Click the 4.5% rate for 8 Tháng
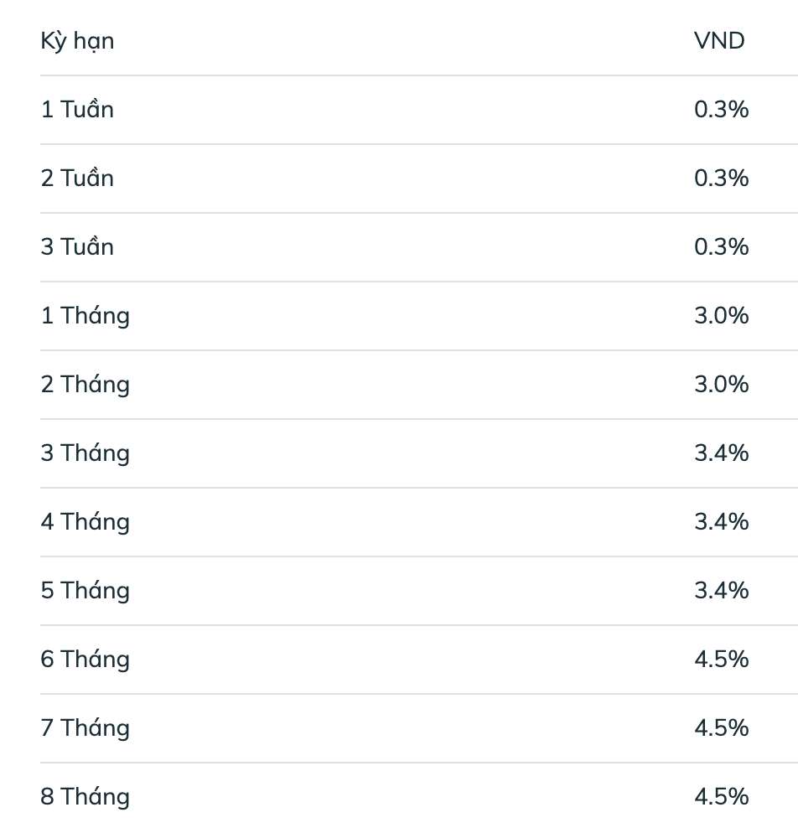 [x=721, y=796]
